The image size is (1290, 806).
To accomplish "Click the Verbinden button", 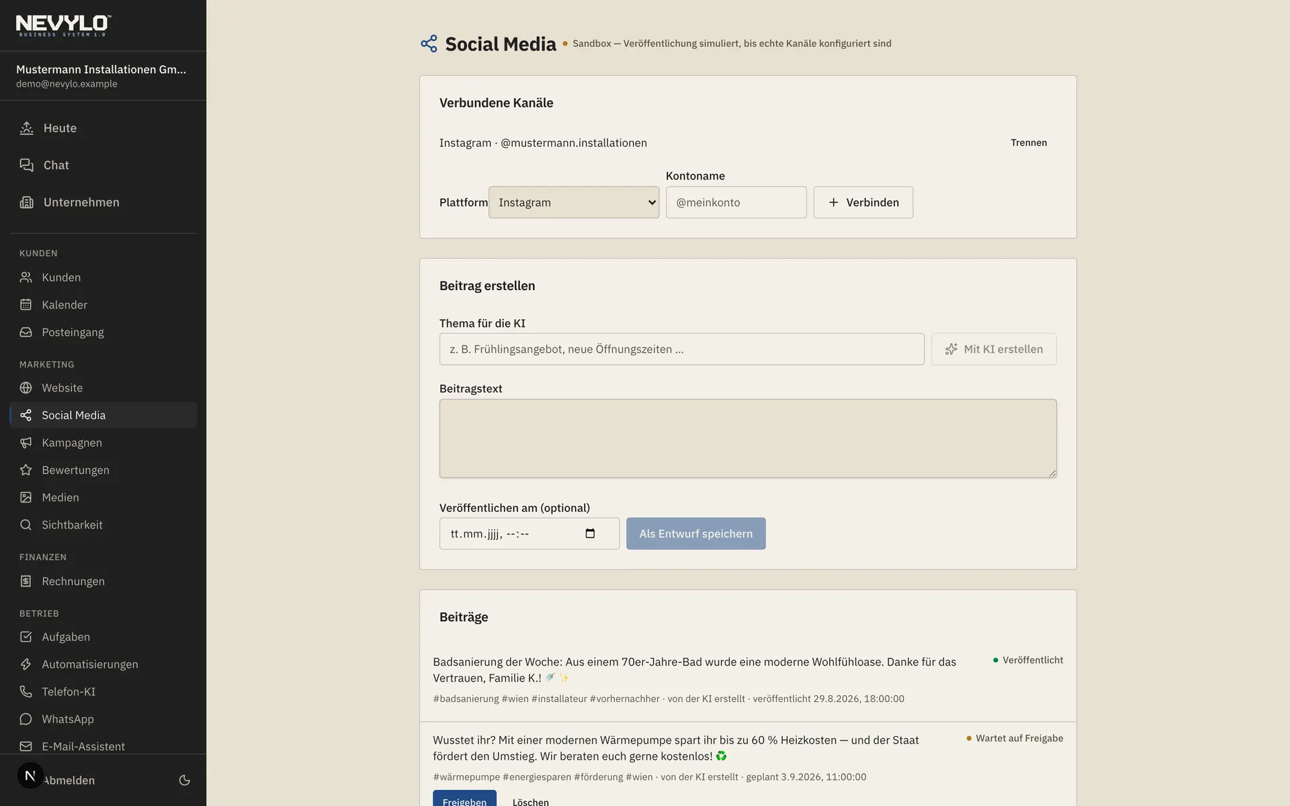I will pos(863,202).
